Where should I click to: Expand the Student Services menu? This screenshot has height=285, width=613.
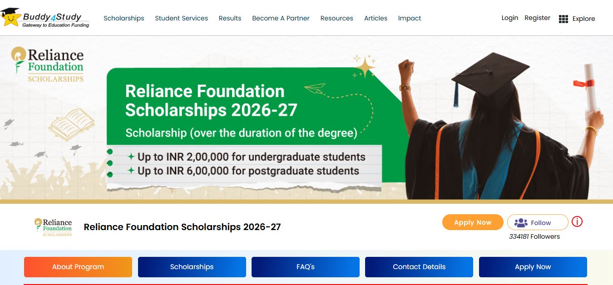click(x=181, y=18)
